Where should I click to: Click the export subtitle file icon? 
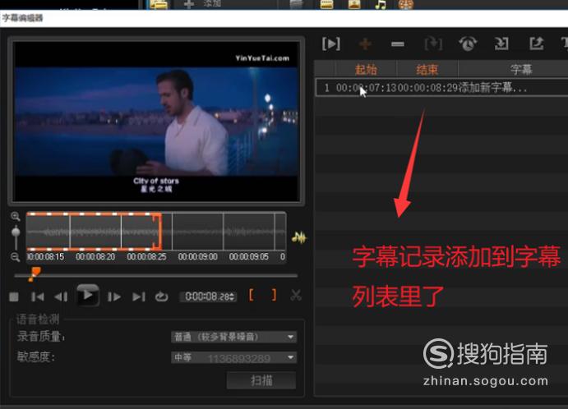click(x=536, y=44)
